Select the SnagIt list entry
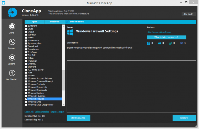This screenshot has width=199, height=129. pos(31,32)
